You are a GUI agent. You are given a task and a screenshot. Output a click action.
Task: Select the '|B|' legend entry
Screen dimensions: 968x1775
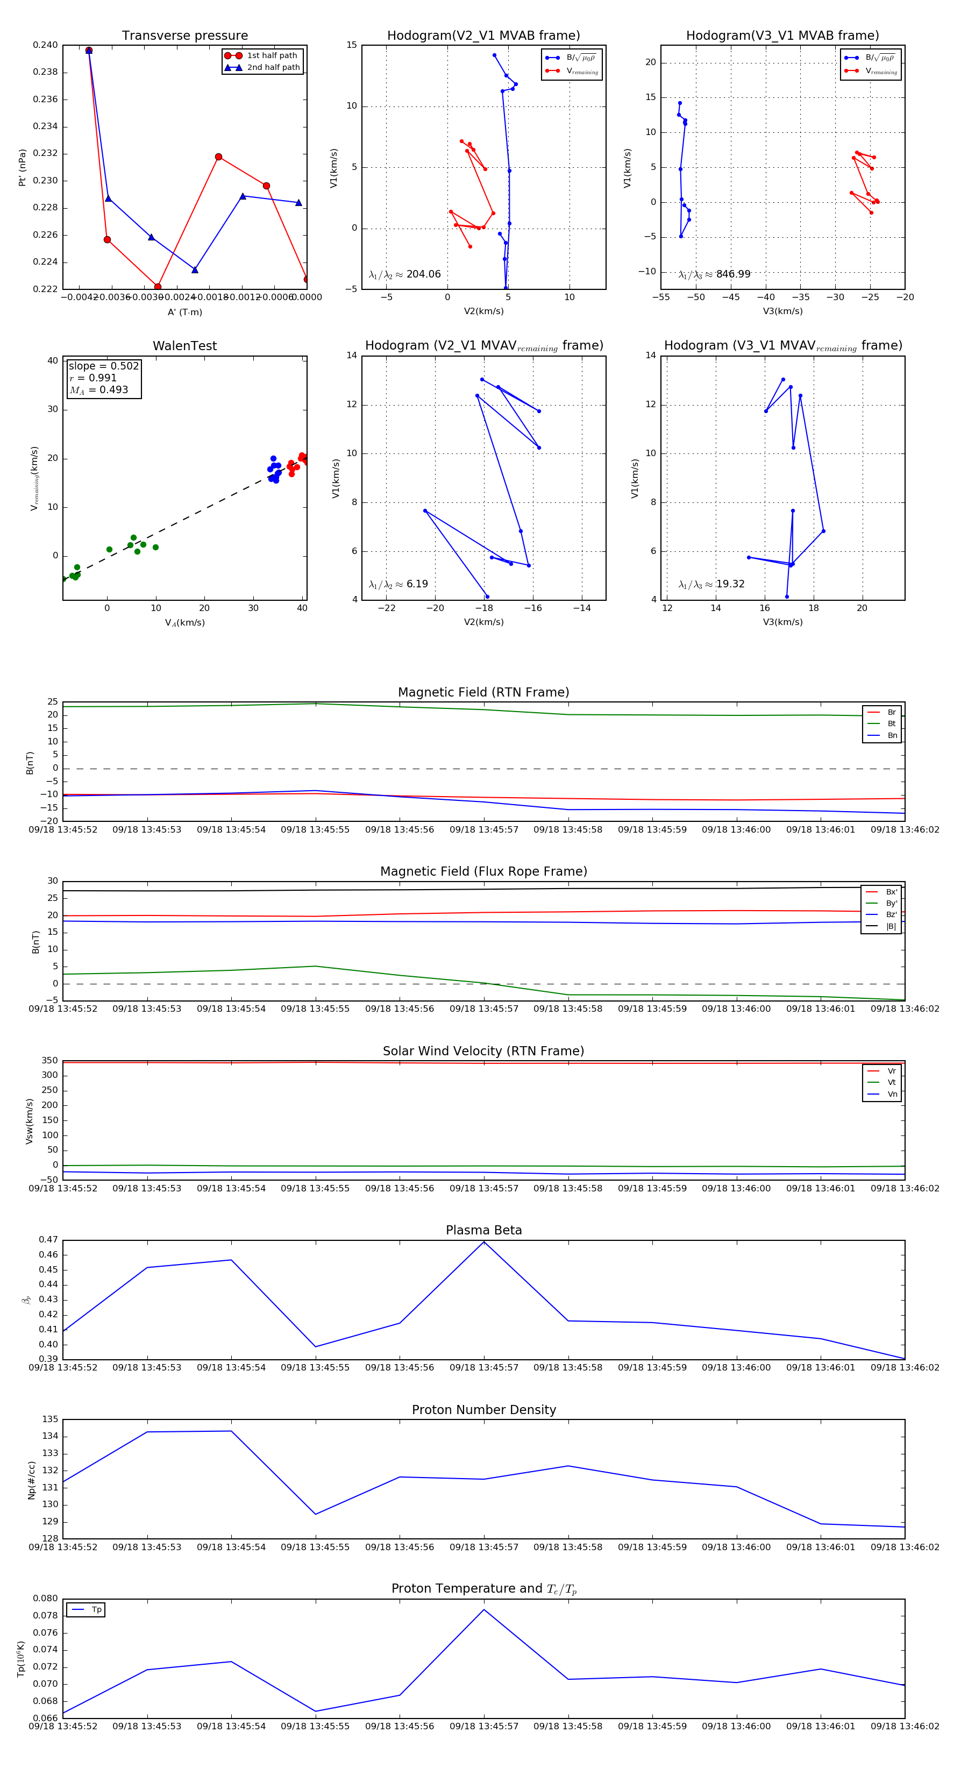[x=881, y=926]
